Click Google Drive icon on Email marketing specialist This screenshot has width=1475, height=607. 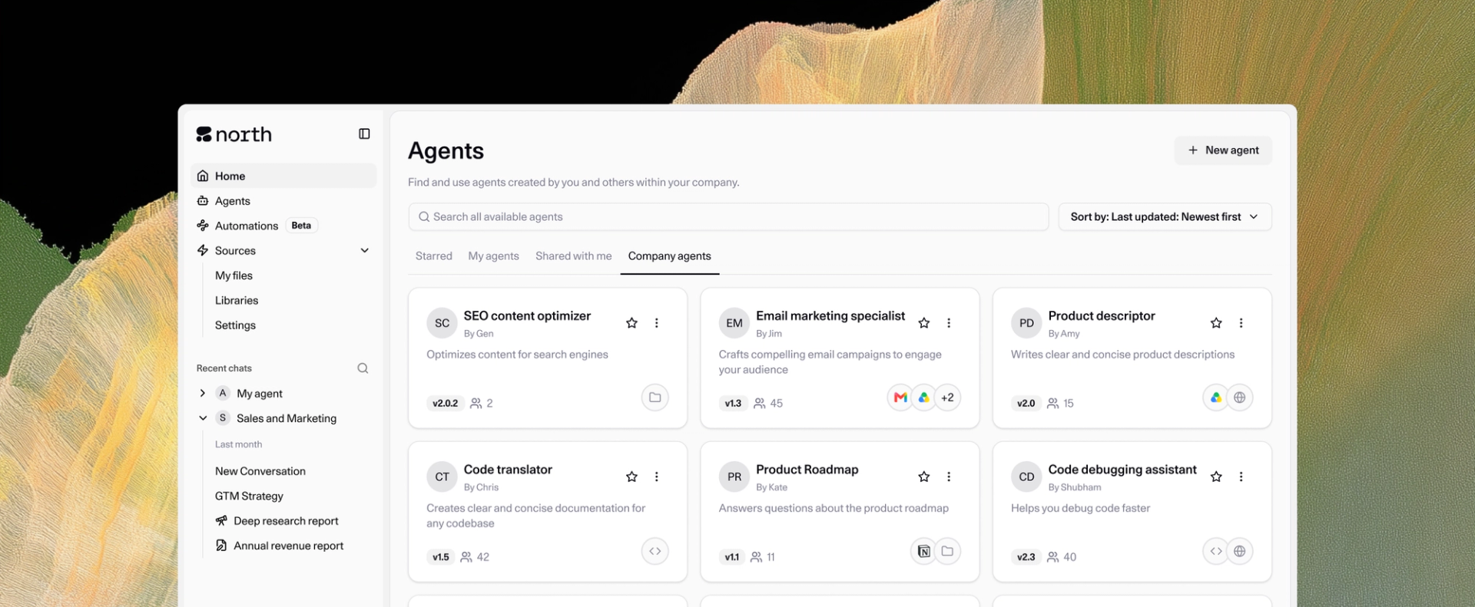(x=924, y=398)
